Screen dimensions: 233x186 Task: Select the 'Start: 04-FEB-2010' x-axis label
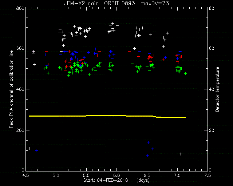(x=106, y=180)
